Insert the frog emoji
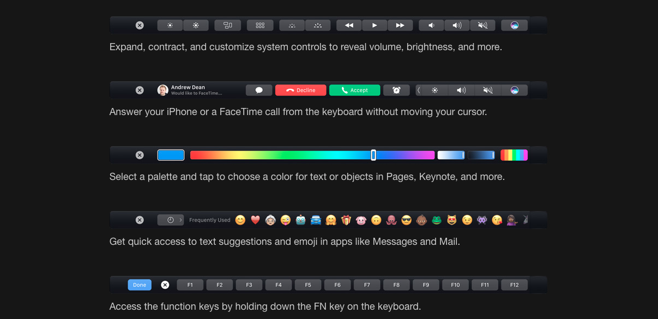Image resolution: width=658 pixels, height=319 pixels. pos(437,220)
